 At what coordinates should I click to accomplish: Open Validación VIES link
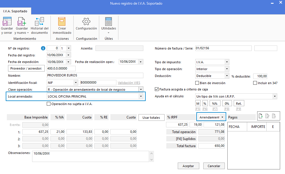pyautogui.click(x=129, y=83)
